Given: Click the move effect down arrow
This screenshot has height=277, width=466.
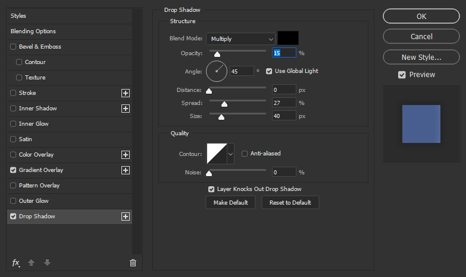Looking at the screenshot, I should (47, 263).
